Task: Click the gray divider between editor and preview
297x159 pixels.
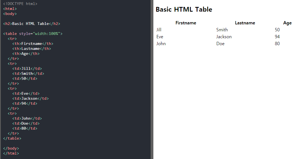Action: tap(152, 79)
